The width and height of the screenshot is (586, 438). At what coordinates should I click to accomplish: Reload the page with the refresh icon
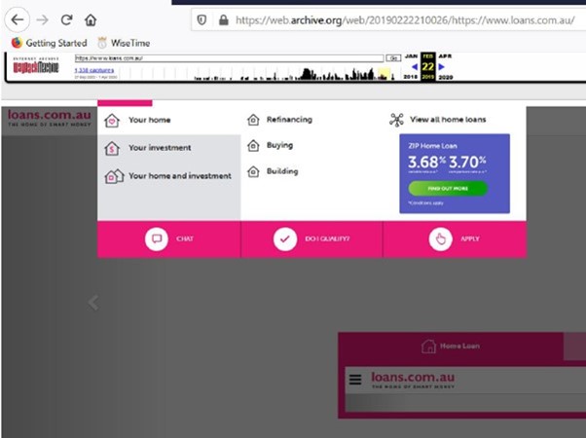click(x=66, y=19)
